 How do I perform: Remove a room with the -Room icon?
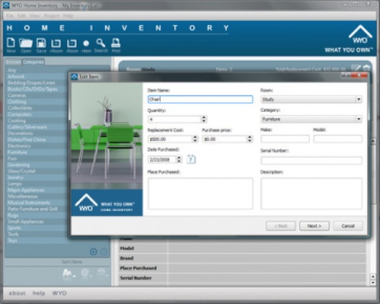pos(72,46)
